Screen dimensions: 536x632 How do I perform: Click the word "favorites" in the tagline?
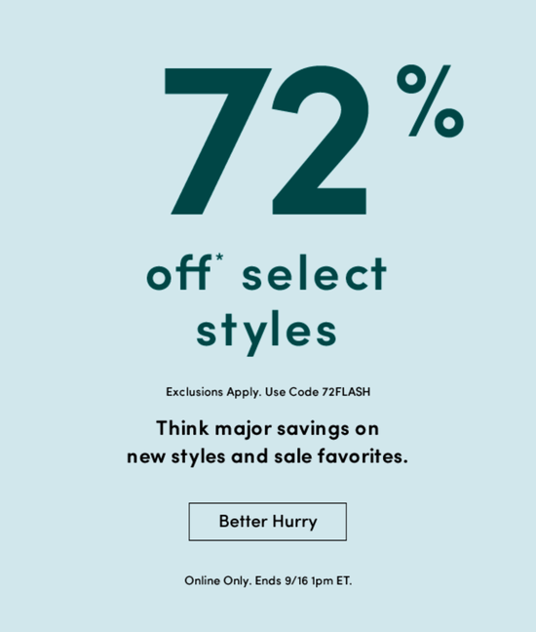pos(360,456)
